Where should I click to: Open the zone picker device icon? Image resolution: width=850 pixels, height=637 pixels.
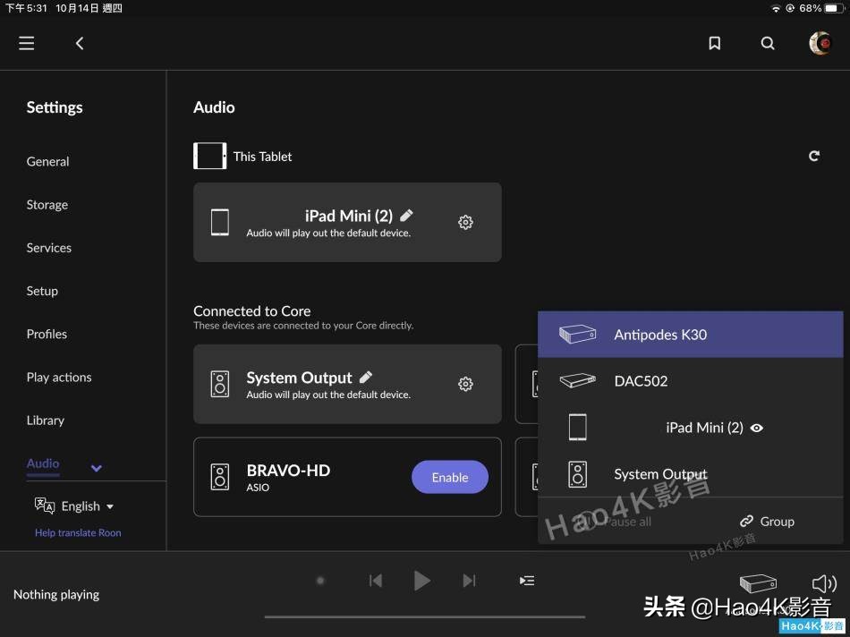point(757,582)
